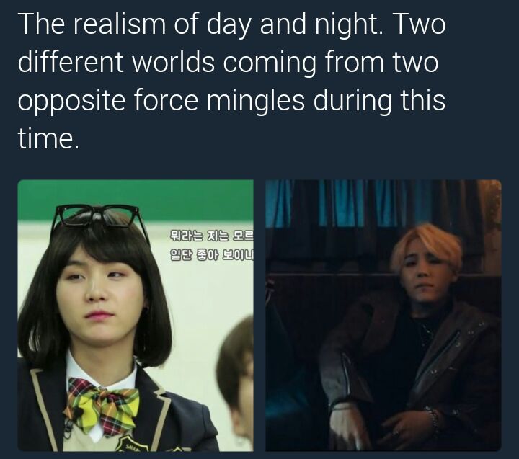
Task: Click the phrase "opposite force" in the tweet
Action: point(107,101)
